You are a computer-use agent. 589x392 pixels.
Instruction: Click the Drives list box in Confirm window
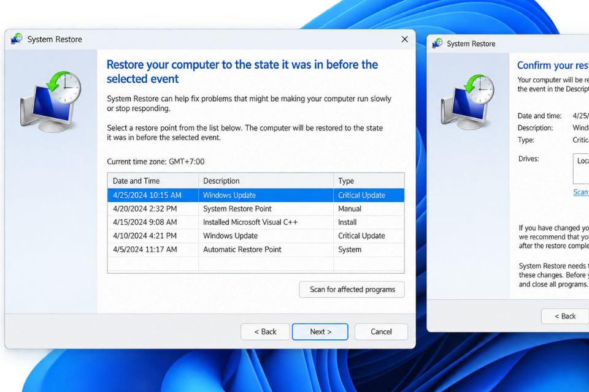click(581, 168)
